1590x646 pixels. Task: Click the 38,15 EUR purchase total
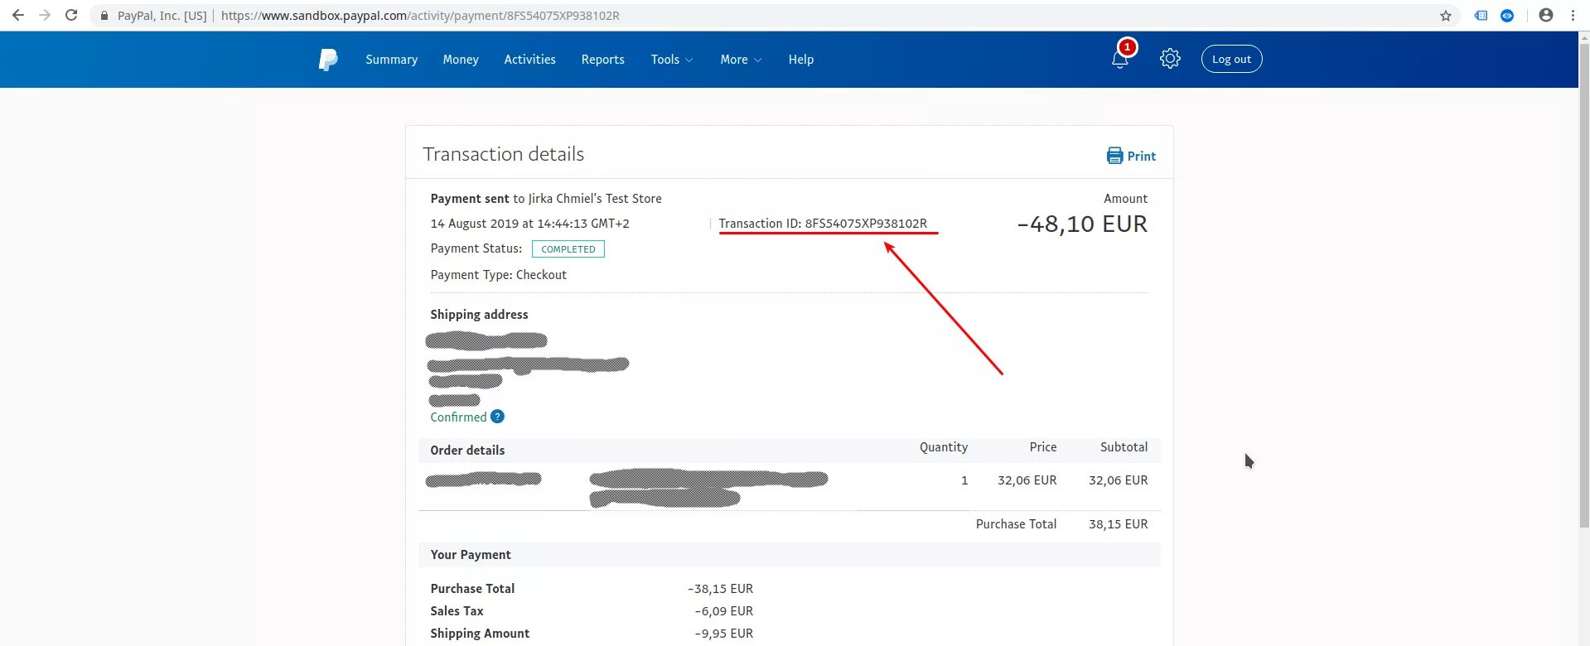point(1119,524)
